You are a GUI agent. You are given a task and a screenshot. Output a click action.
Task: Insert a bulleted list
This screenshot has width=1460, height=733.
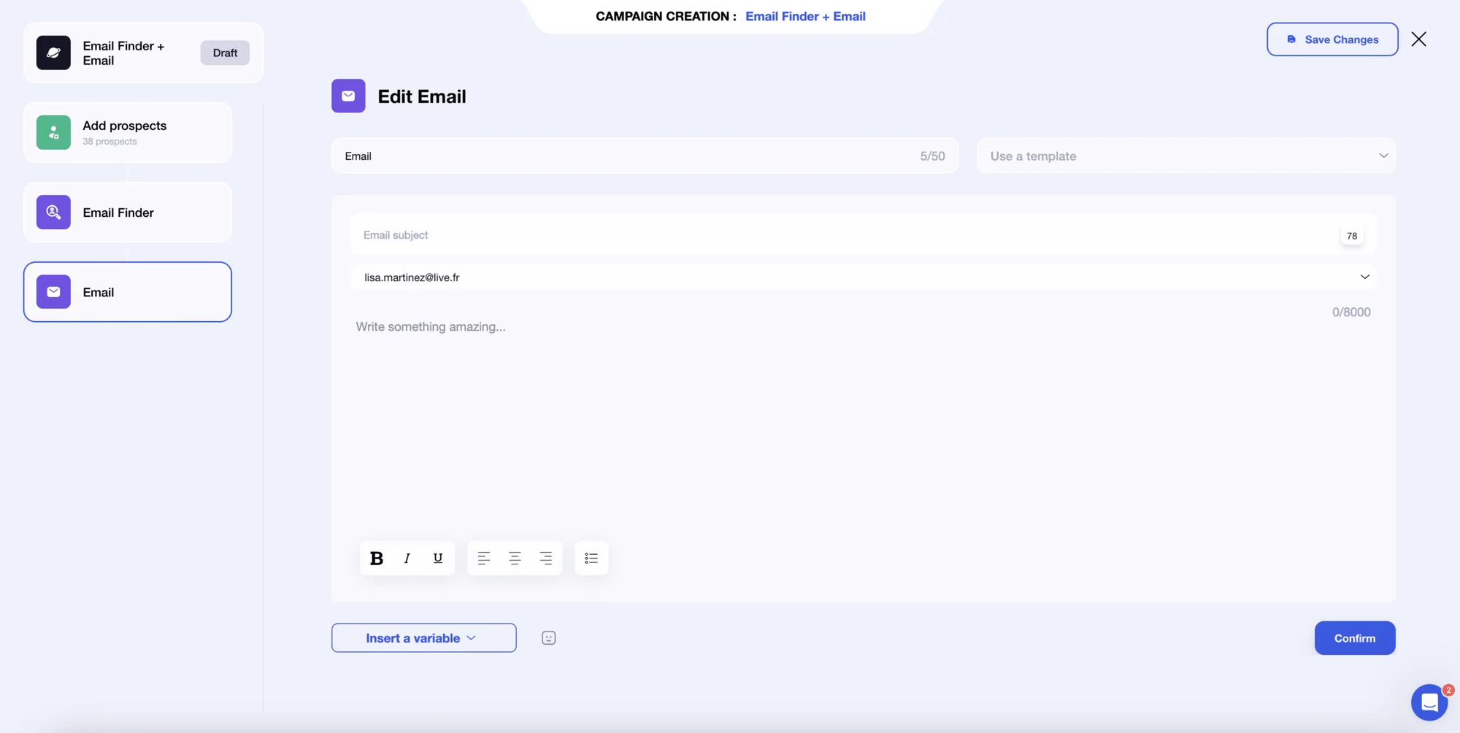(591, 559)
